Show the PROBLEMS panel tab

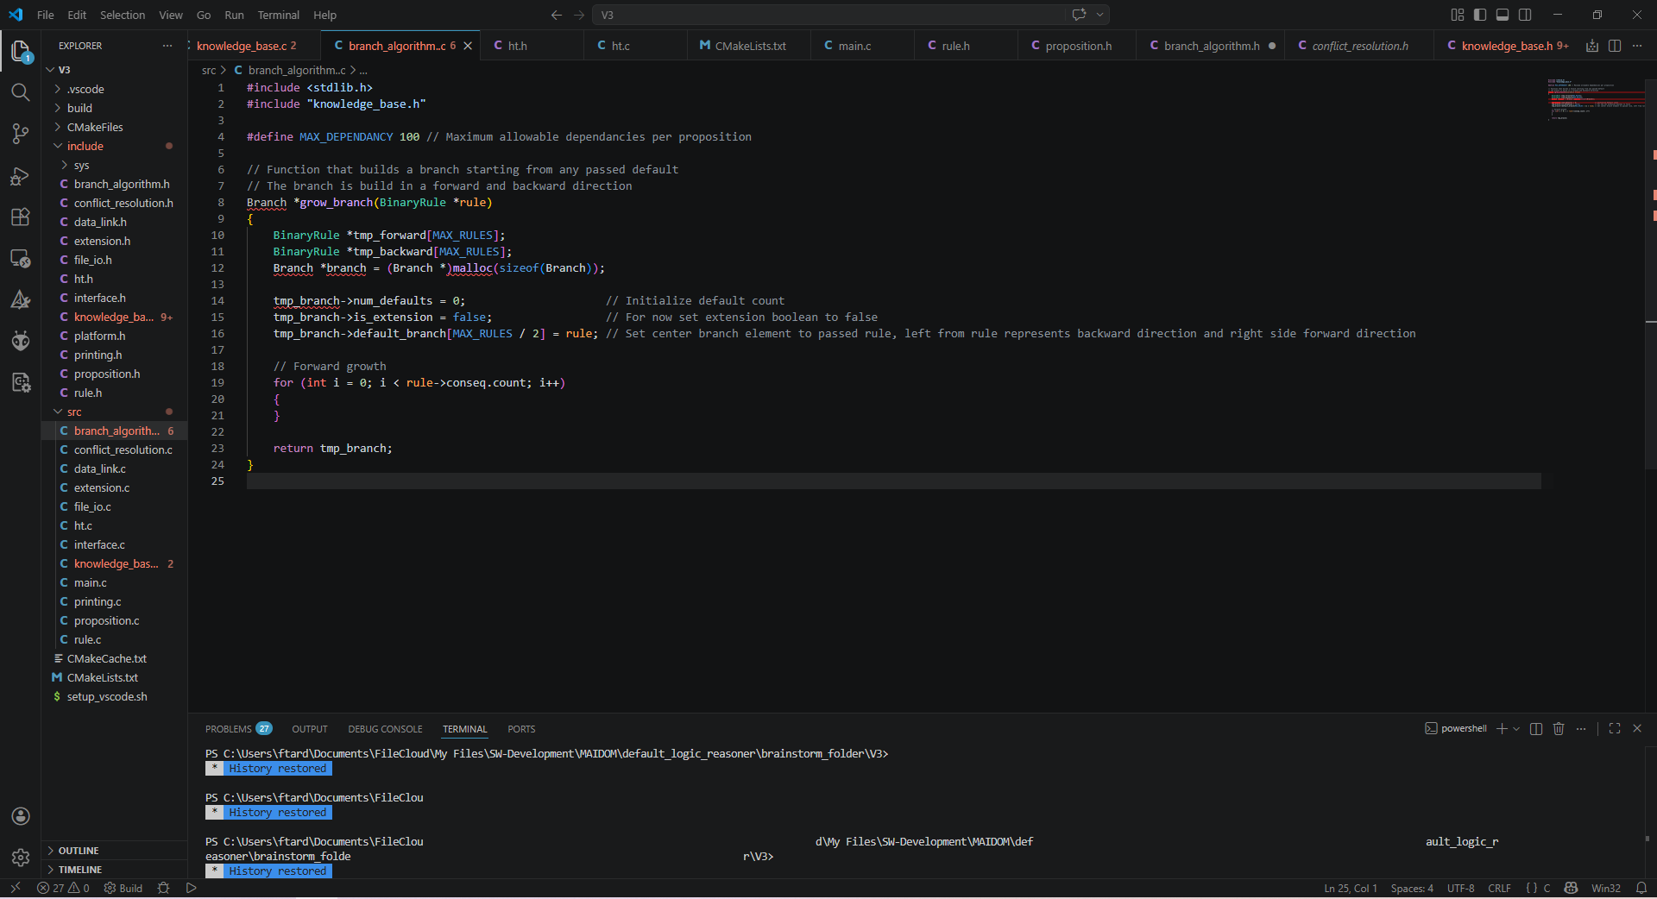point(229,729)
